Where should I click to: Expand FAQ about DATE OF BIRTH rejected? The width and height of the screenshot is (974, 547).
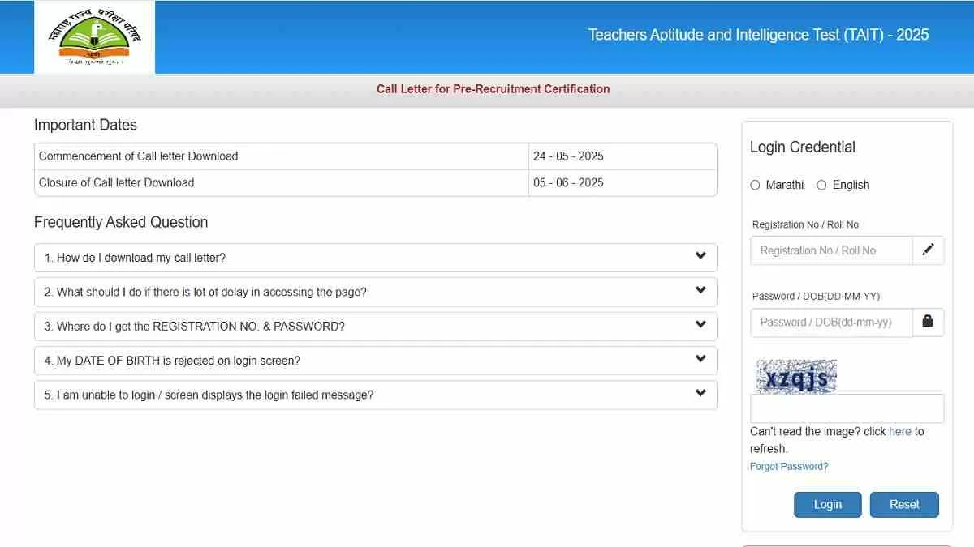pyautogui.click(x=376, y=361)
